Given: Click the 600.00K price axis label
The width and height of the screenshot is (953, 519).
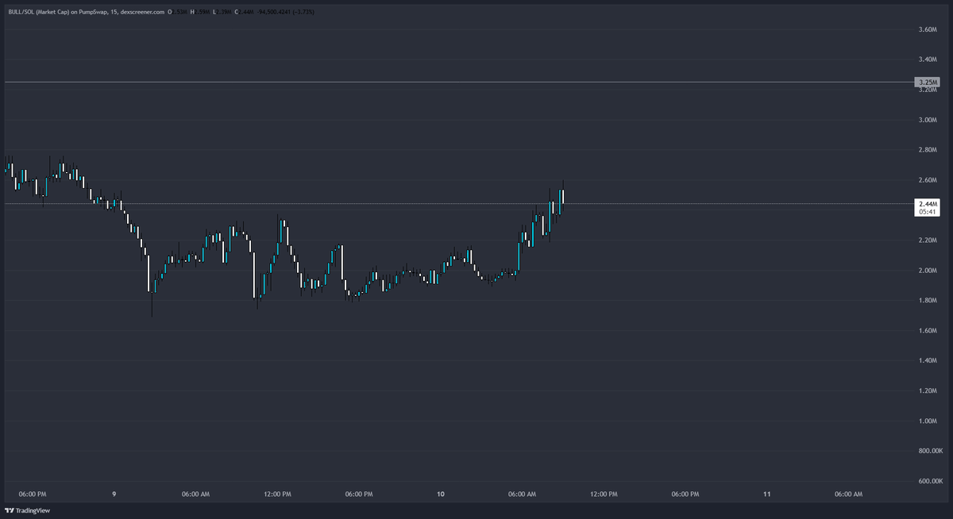Looking at the screenshot, I should tap(926, 481).
